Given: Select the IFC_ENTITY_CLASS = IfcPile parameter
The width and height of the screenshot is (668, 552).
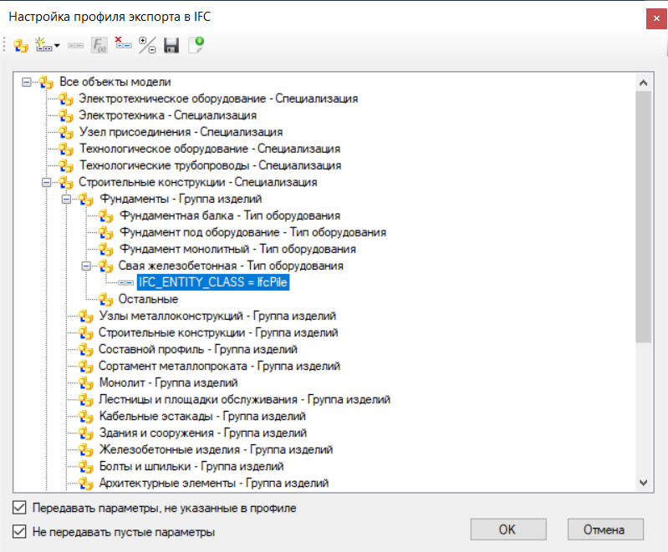Looking at the screenshot, I should 213,282.
